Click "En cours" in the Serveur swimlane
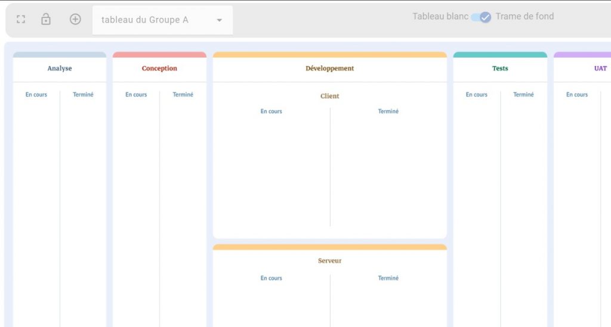Image resolution: width=611 pixels, height=327 pixels. 271,278
